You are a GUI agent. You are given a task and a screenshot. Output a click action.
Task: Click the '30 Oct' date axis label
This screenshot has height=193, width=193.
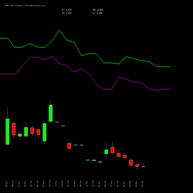(x=13, y=184)
